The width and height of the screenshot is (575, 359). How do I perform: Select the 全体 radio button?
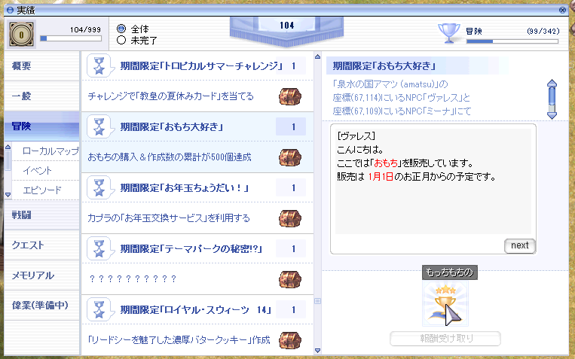tap(121, 29)
